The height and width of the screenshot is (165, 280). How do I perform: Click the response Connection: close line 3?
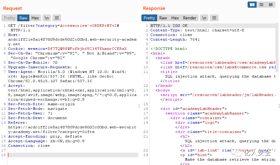pyautogui.click(x=171, y=35)
